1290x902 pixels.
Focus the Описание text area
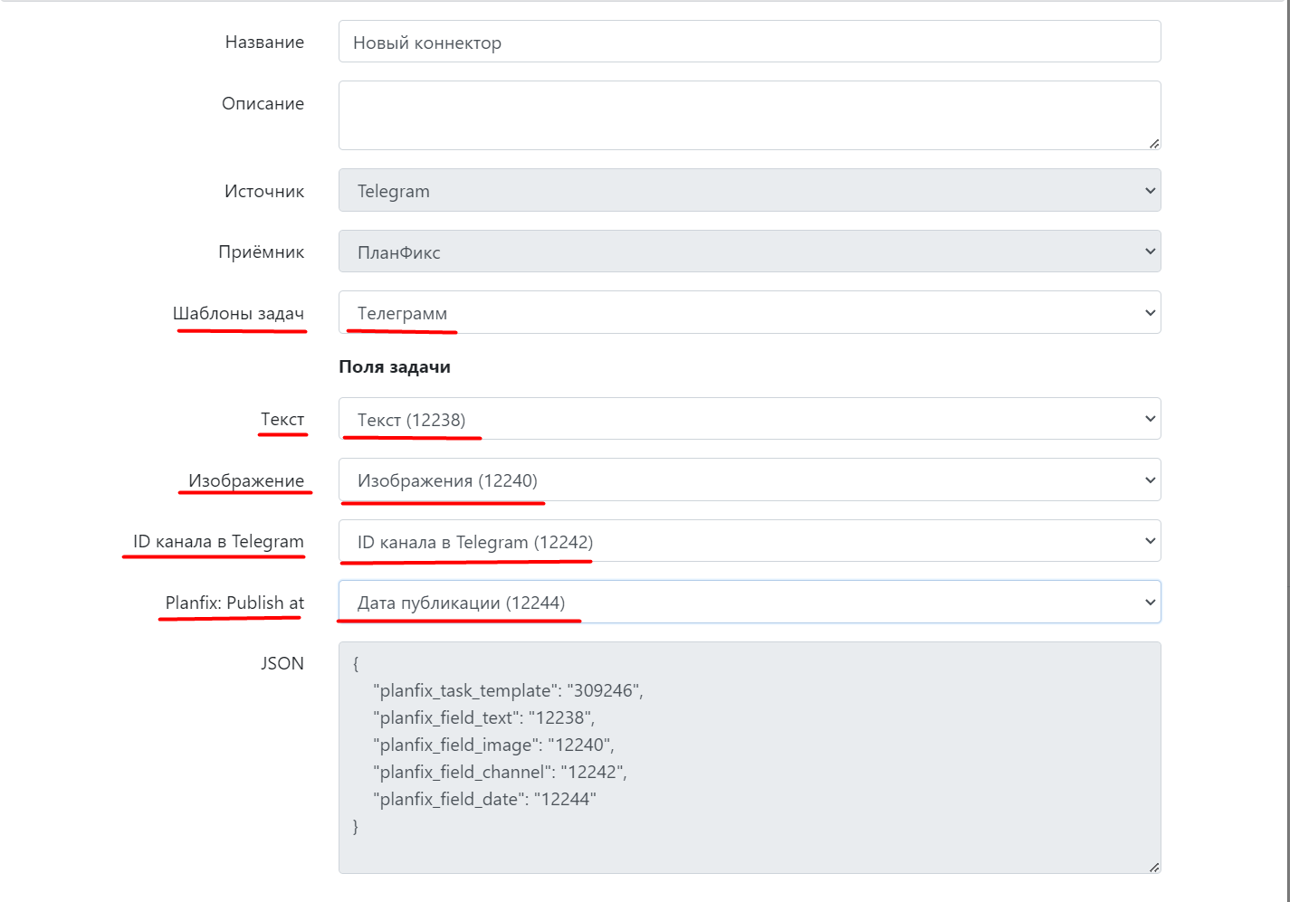tap(750, 116)
